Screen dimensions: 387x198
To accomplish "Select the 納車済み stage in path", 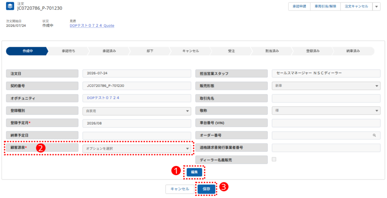I will pyautogui.click(x=353, y=51).
